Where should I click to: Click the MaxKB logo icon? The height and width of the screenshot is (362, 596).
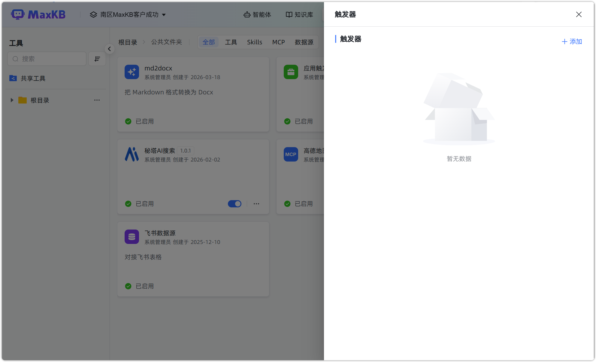click(18, 14)
